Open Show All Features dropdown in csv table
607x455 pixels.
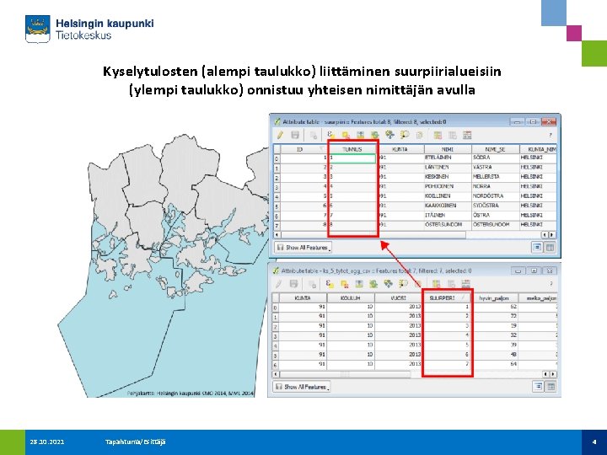[302, 387]
